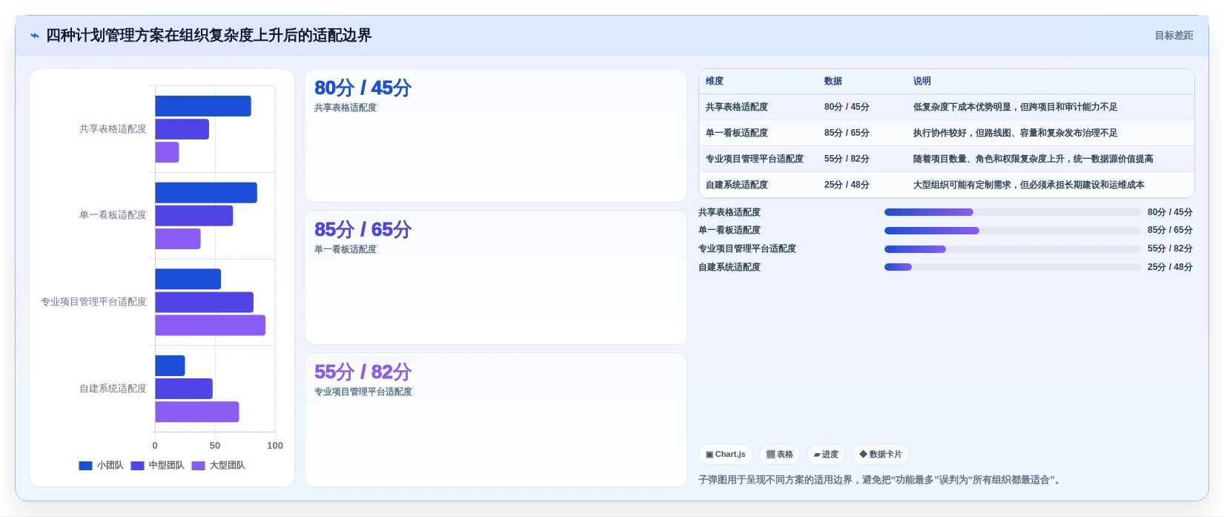
Task: Click the 维度 table column header
Action: [715, 82]
